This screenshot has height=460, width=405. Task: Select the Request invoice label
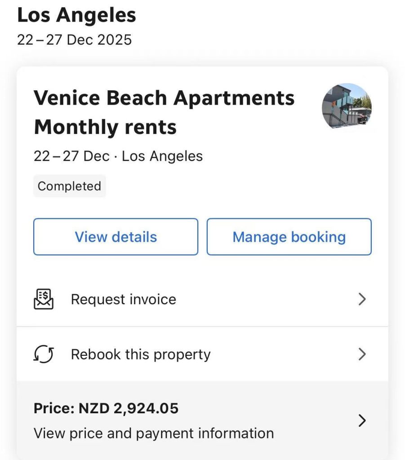124,299
